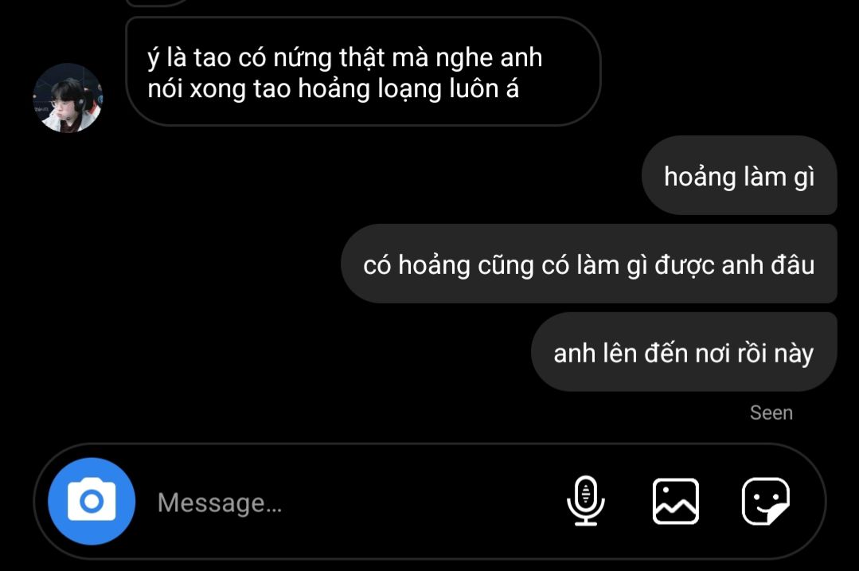Click the text line 'nói xong tao hoảng loạng luôn á'
The image size is (859, 571).
pos(333,88)
